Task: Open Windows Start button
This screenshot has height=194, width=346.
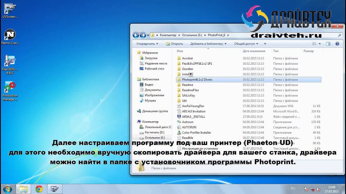Action: point(7,189)
